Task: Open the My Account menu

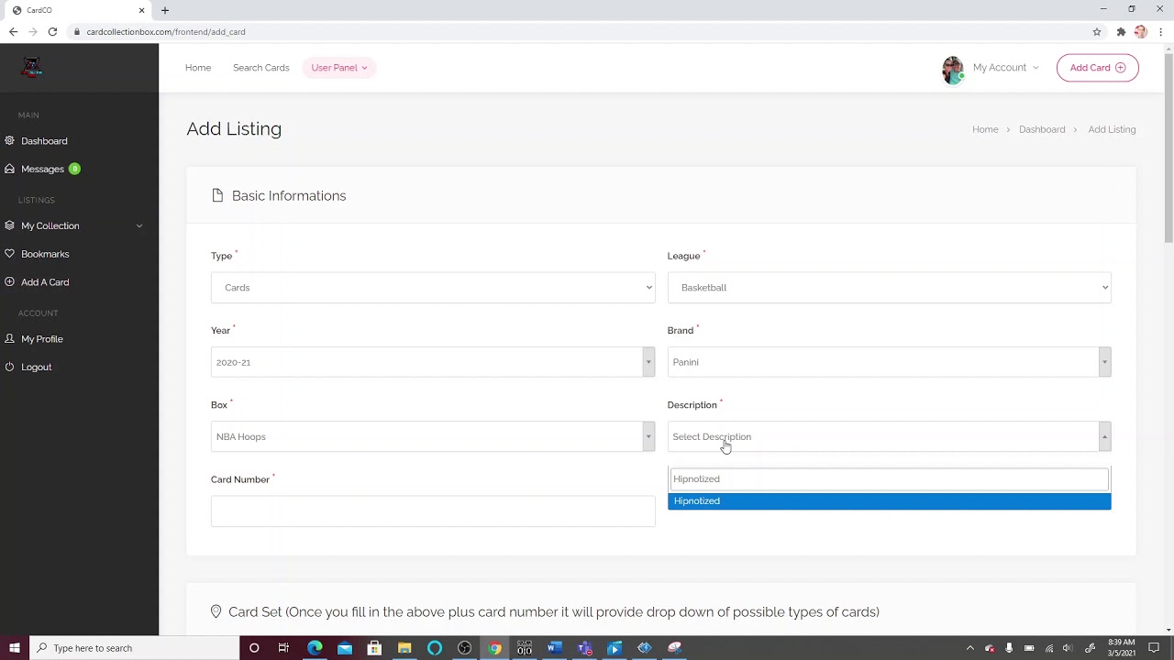Action: (1005, 68)
